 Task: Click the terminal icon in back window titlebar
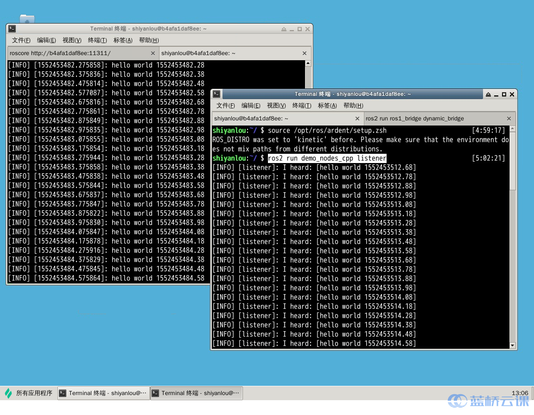click(12, 29)
